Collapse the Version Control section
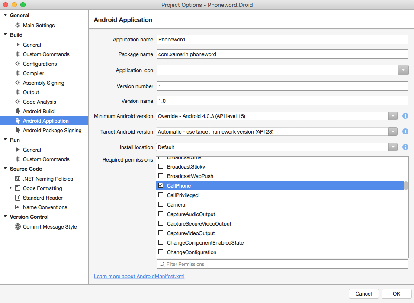414x303 pixels. (5, 217)
